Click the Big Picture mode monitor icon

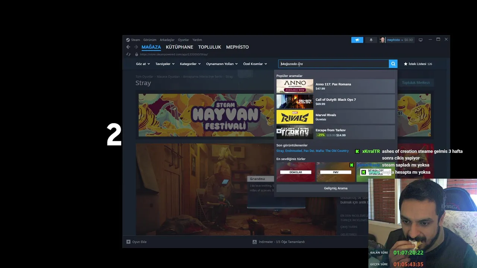coord(420,40)
